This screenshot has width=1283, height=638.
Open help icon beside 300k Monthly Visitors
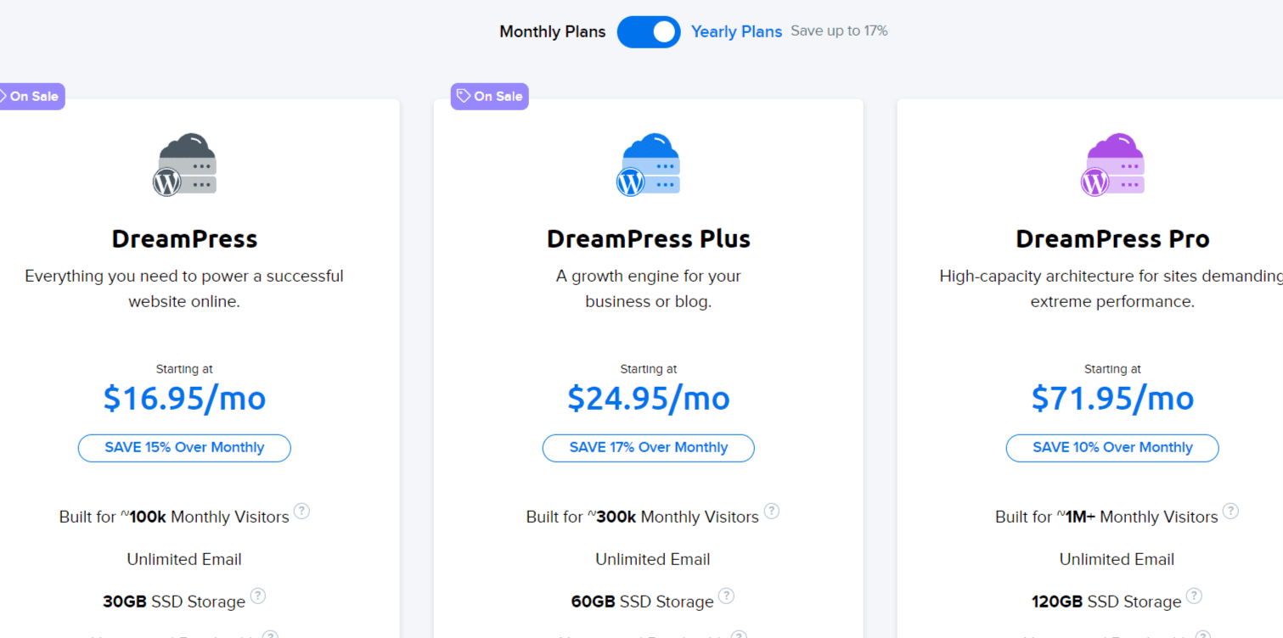point(771,512)
